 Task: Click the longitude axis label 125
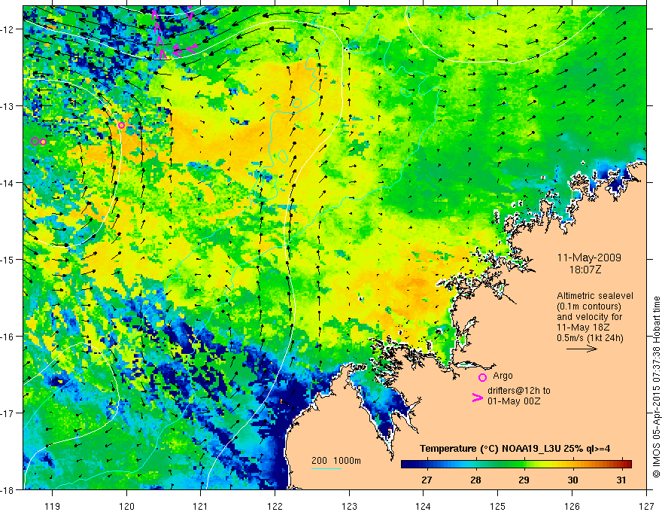pyautogui.click(x=498, y=506)
